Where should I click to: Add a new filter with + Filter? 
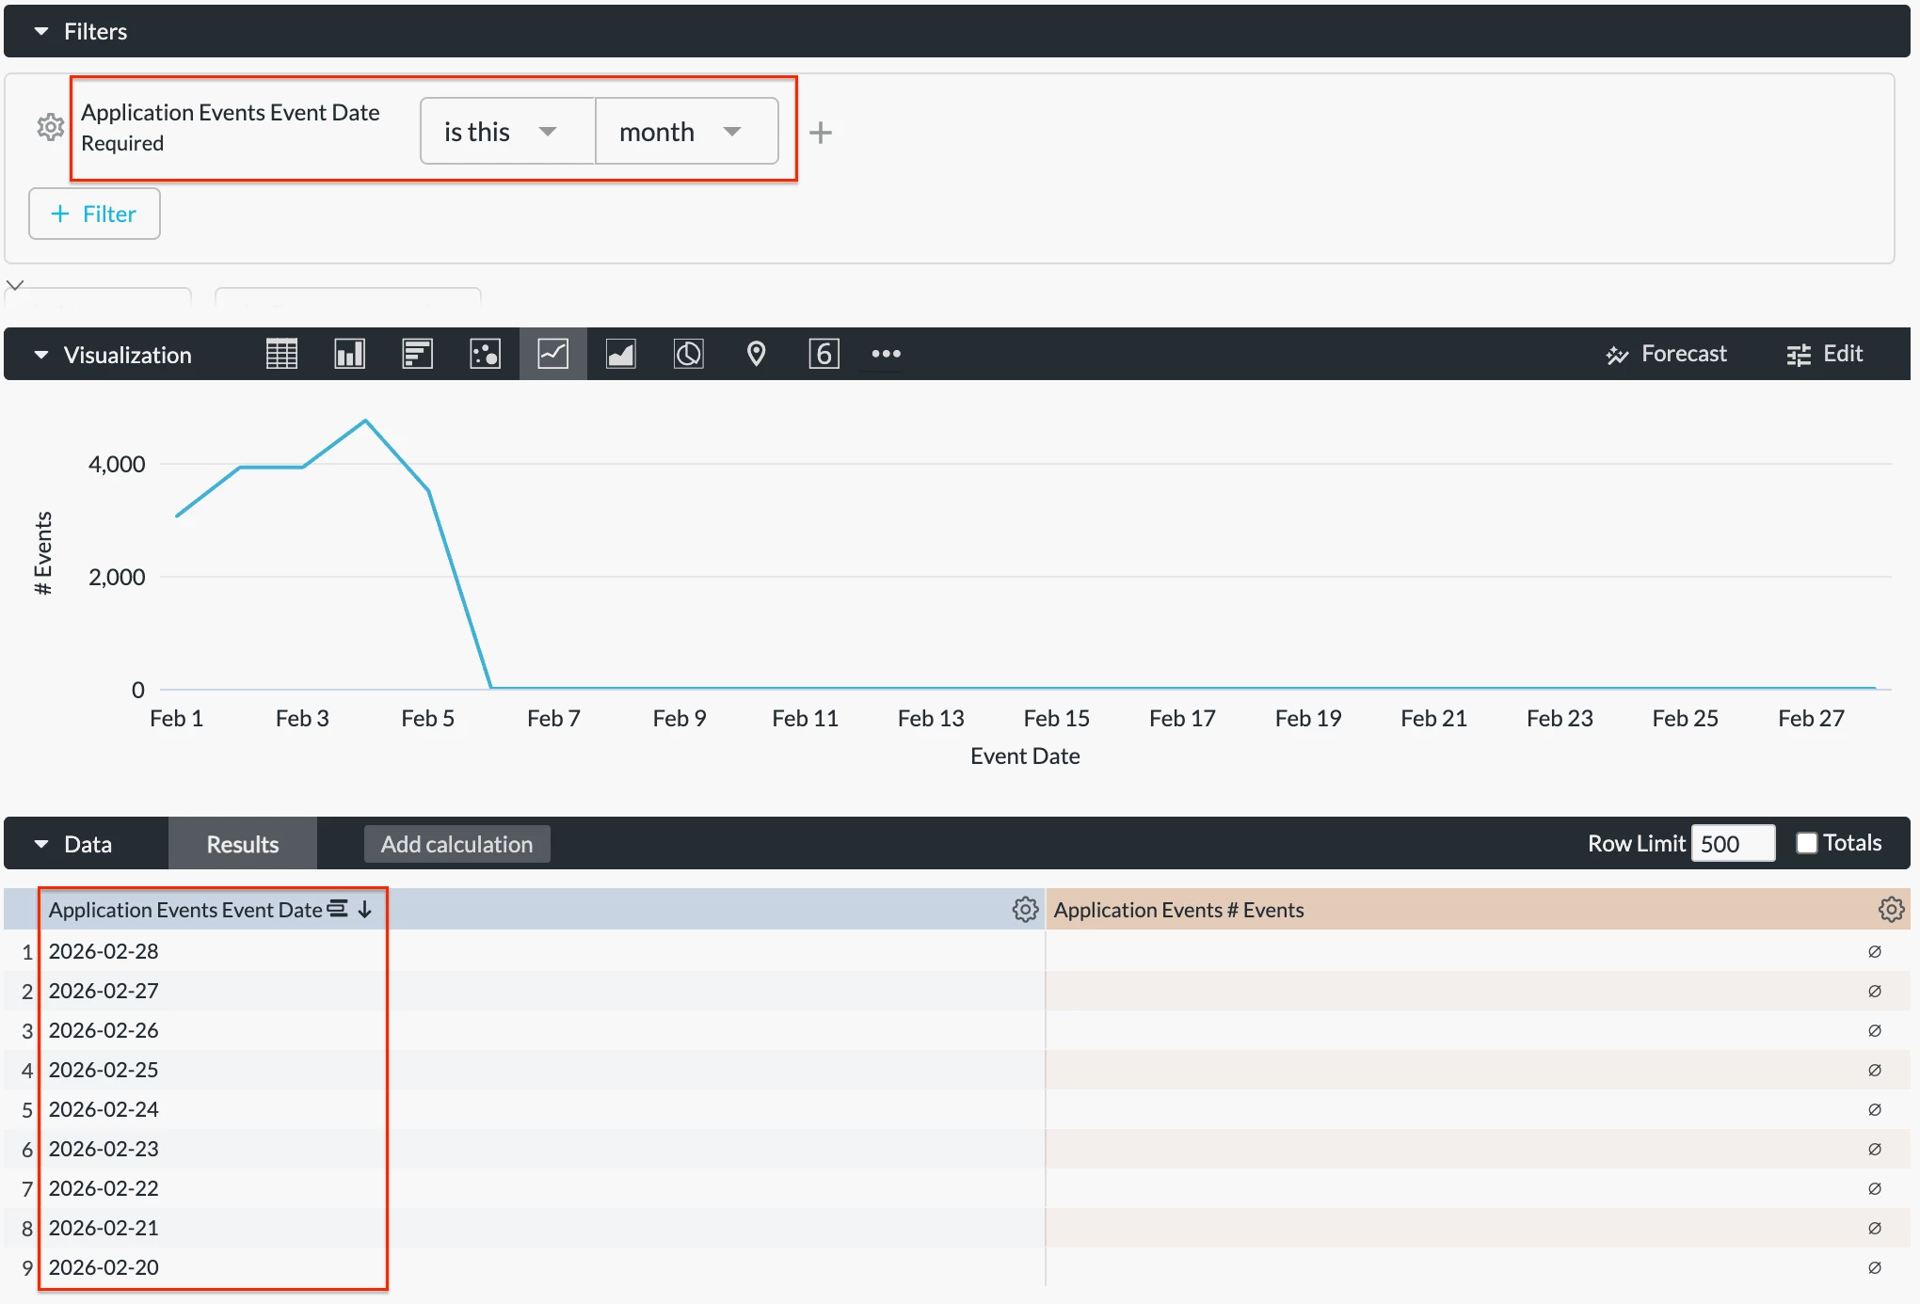(94, 214)
